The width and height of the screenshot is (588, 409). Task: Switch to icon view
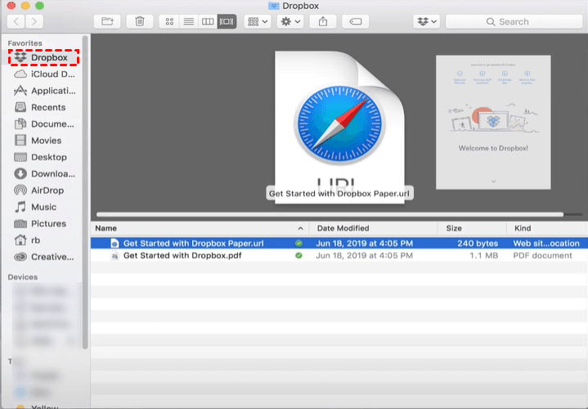pyautogui.click(x=169, y=21)
